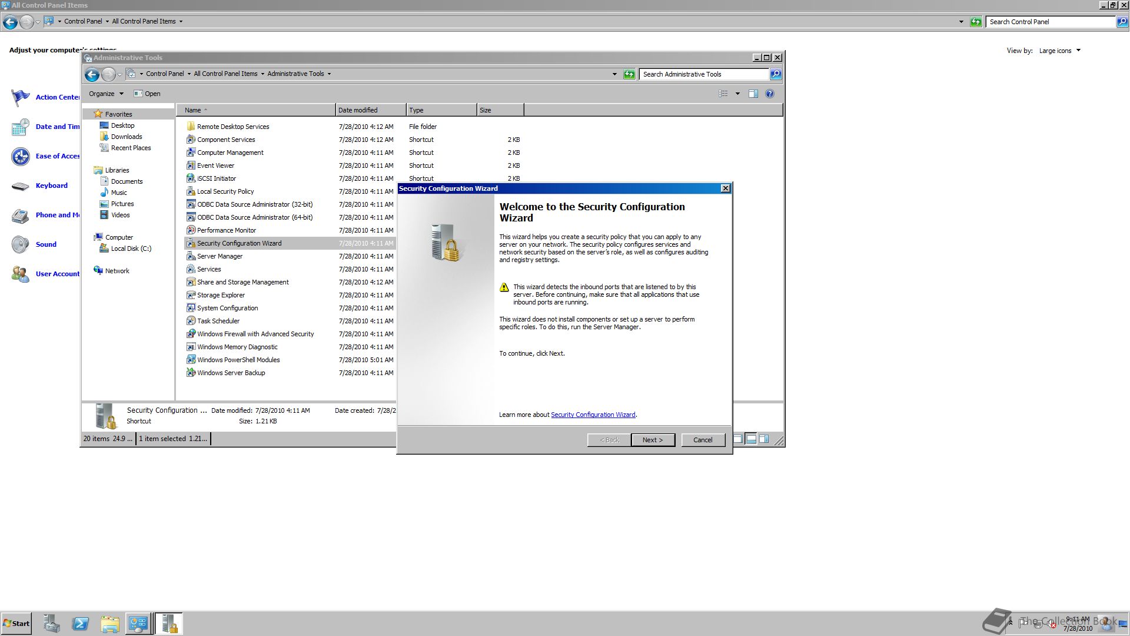The image size is (1130, 636).
Task: Select the Performance Monitor shortcut icon
Action: (x=191, y=230)
